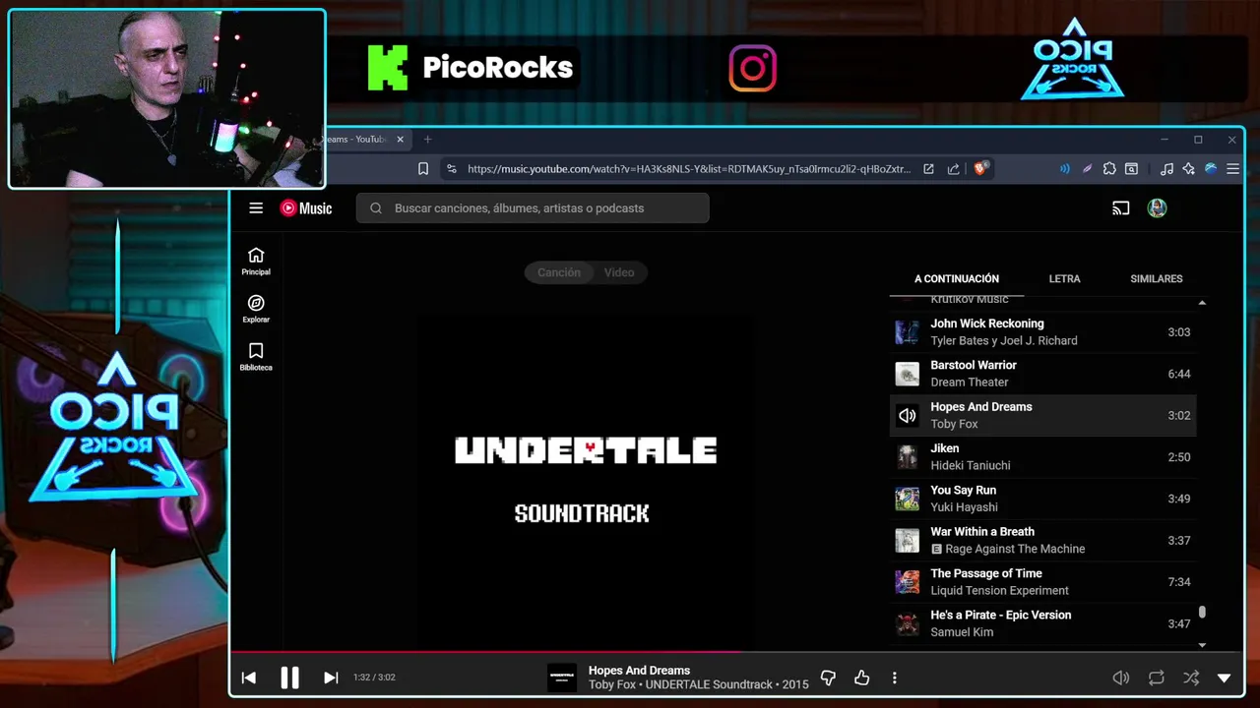
Task: Open Rage Against The Machine artist link
Action: 1015,550
